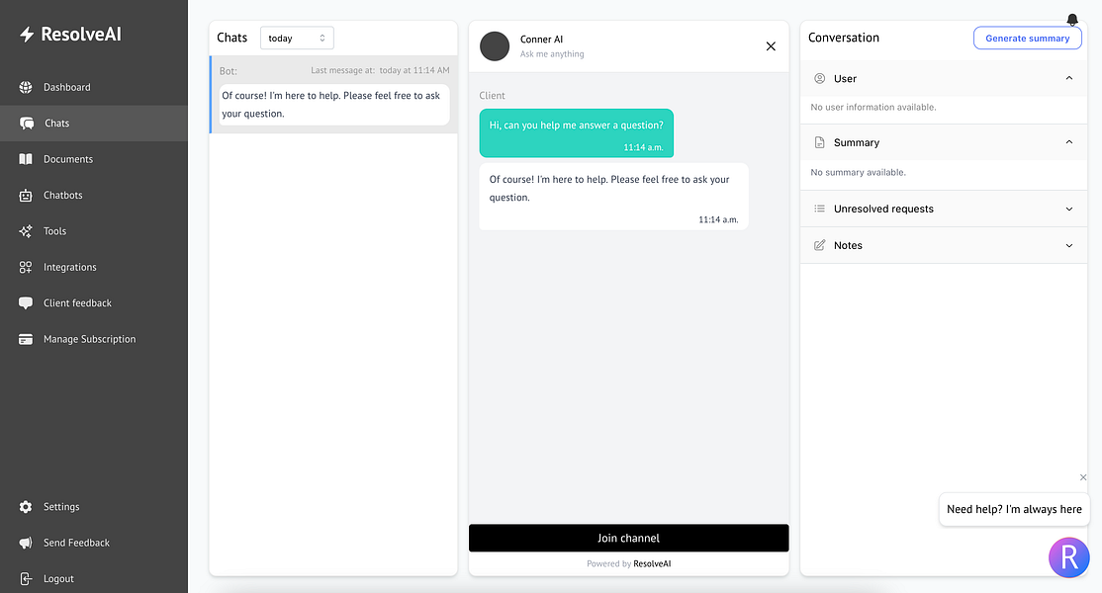Click Logout label in sidebar

tap(58, 579)
